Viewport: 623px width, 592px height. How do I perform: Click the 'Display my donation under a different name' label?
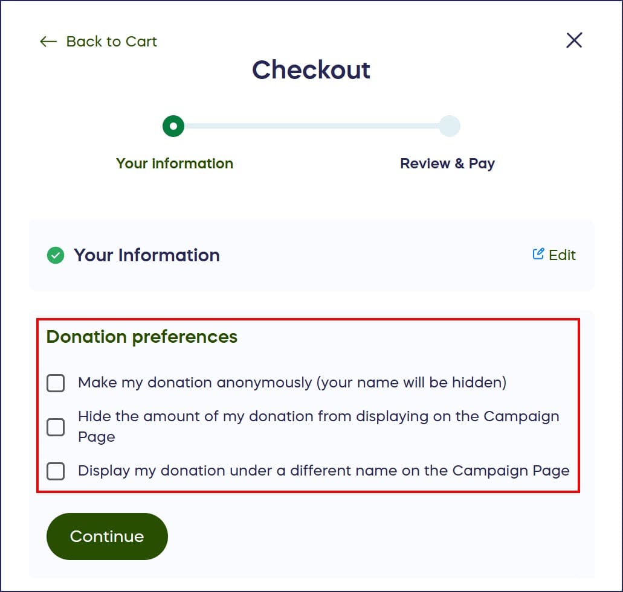(x=323, y=471)
